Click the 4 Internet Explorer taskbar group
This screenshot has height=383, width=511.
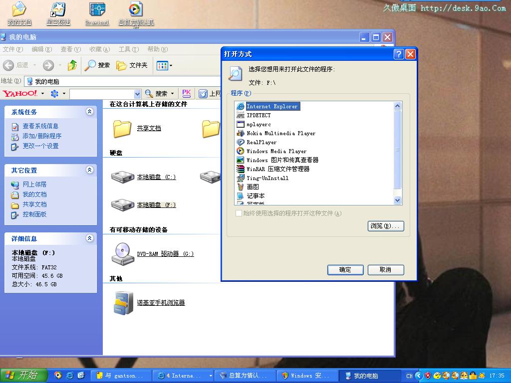click(184, 376)
